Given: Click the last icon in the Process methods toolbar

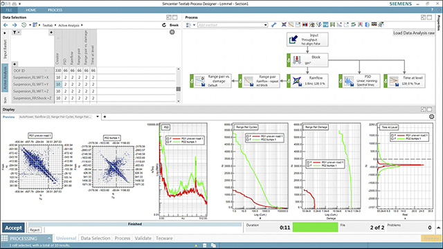Looking at the screenshot, I should pos(381,25).
